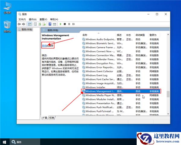This screenshot has height=145, width=181.
Task: Click the gear icon of Windows Defender Firewall
Action: [84, 59]
